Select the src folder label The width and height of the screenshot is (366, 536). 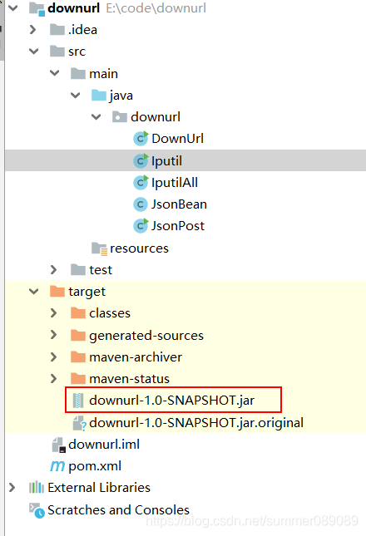click(x=77, y=52)
